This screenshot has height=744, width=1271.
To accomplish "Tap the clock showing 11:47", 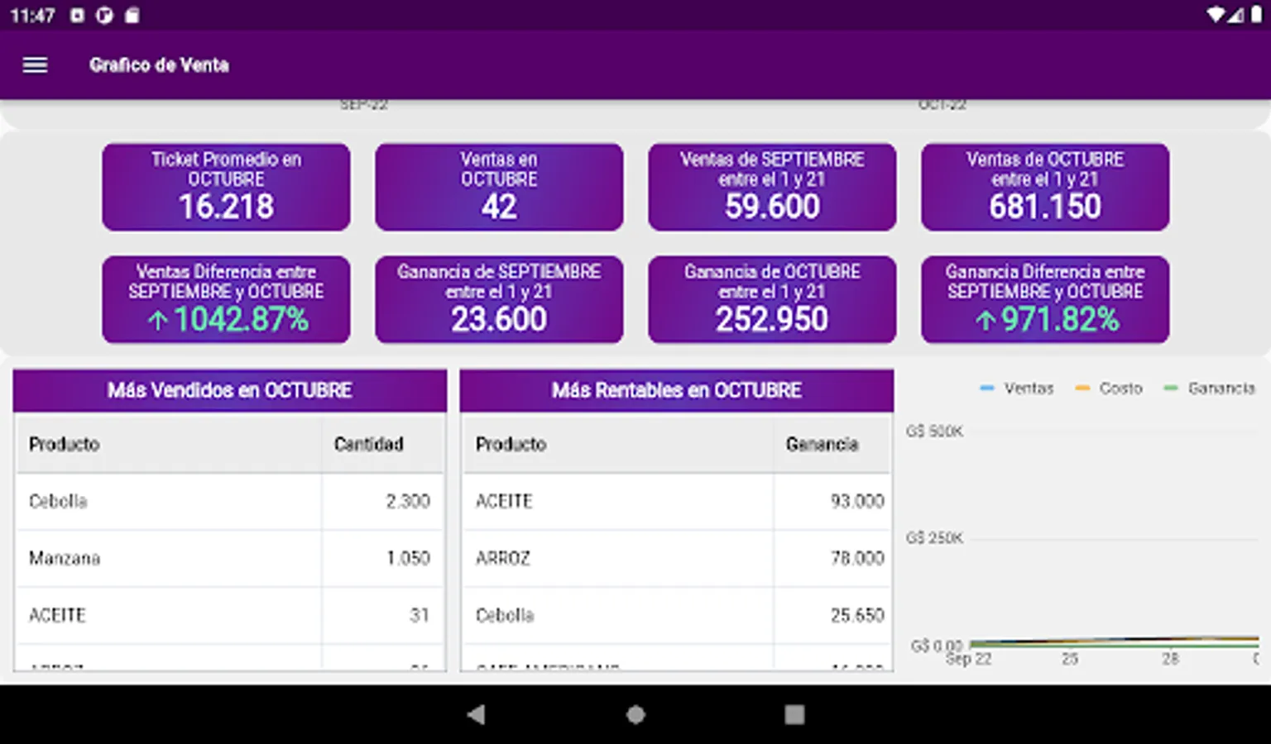I will (32, 16).
